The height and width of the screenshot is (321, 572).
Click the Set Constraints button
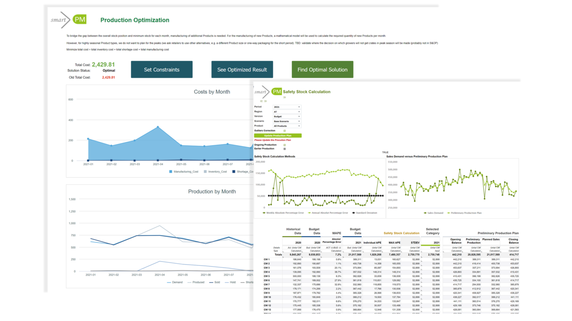click(162, 70)
